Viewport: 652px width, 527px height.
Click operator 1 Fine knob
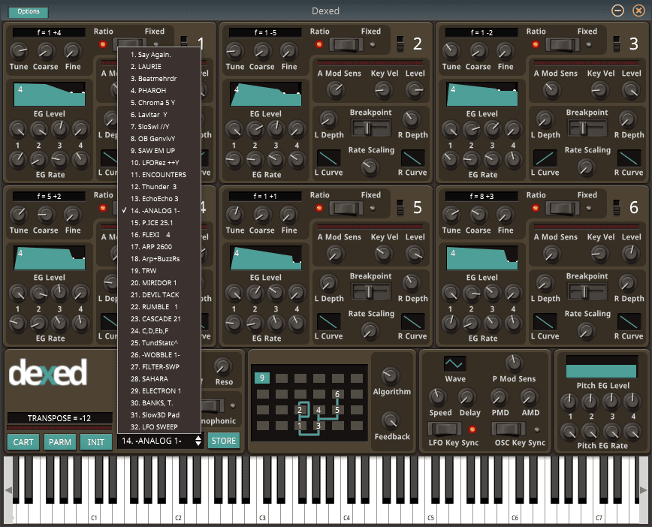72,51
